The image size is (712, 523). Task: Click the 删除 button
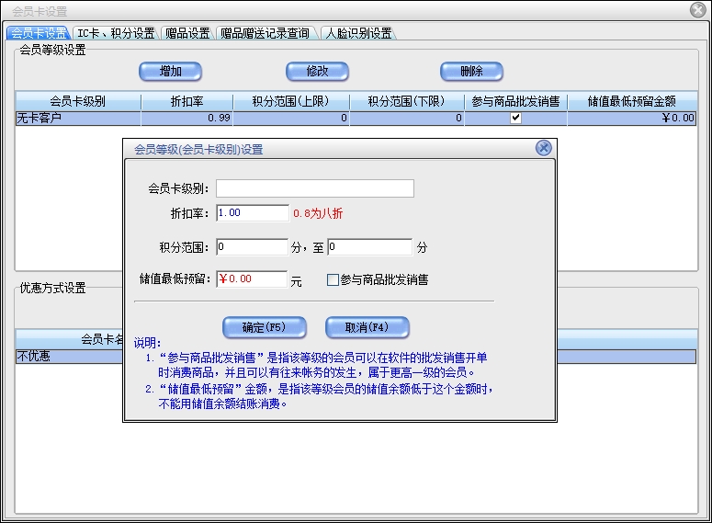tap(471, 72)
